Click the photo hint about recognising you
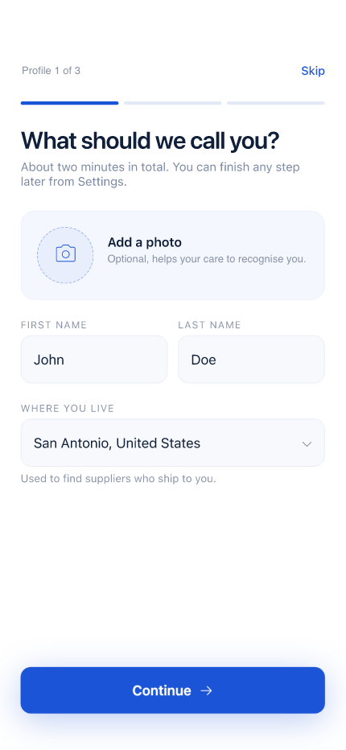 [x=206, y=259]
